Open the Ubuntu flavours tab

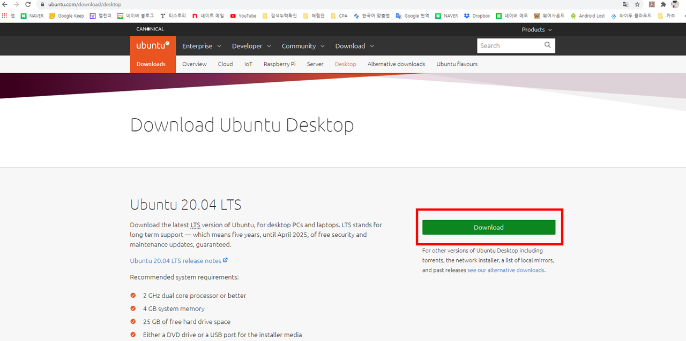click(457, 64)
